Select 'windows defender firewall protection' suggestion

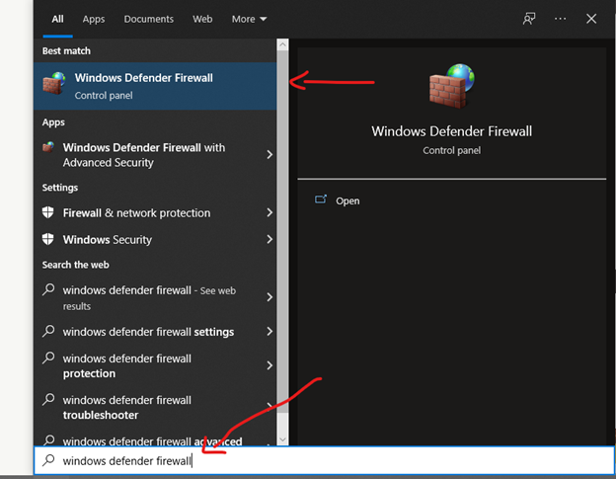point(155,365)
